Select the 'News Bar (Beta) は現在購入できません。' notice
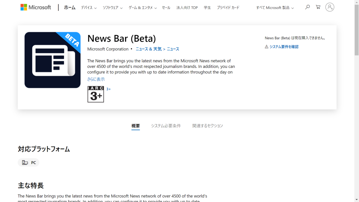 pyautogui.click(x=295, y=38)
